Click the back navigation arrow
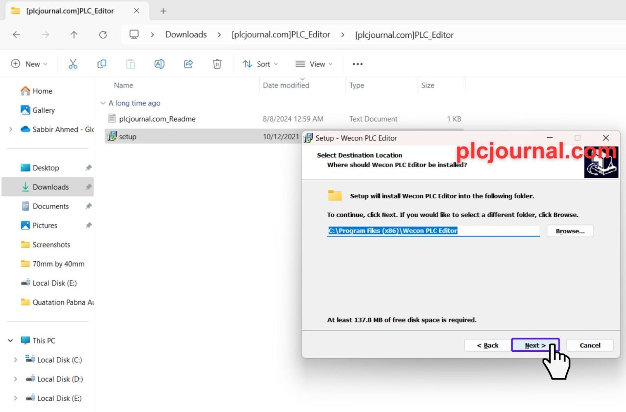 pos(16,35)
